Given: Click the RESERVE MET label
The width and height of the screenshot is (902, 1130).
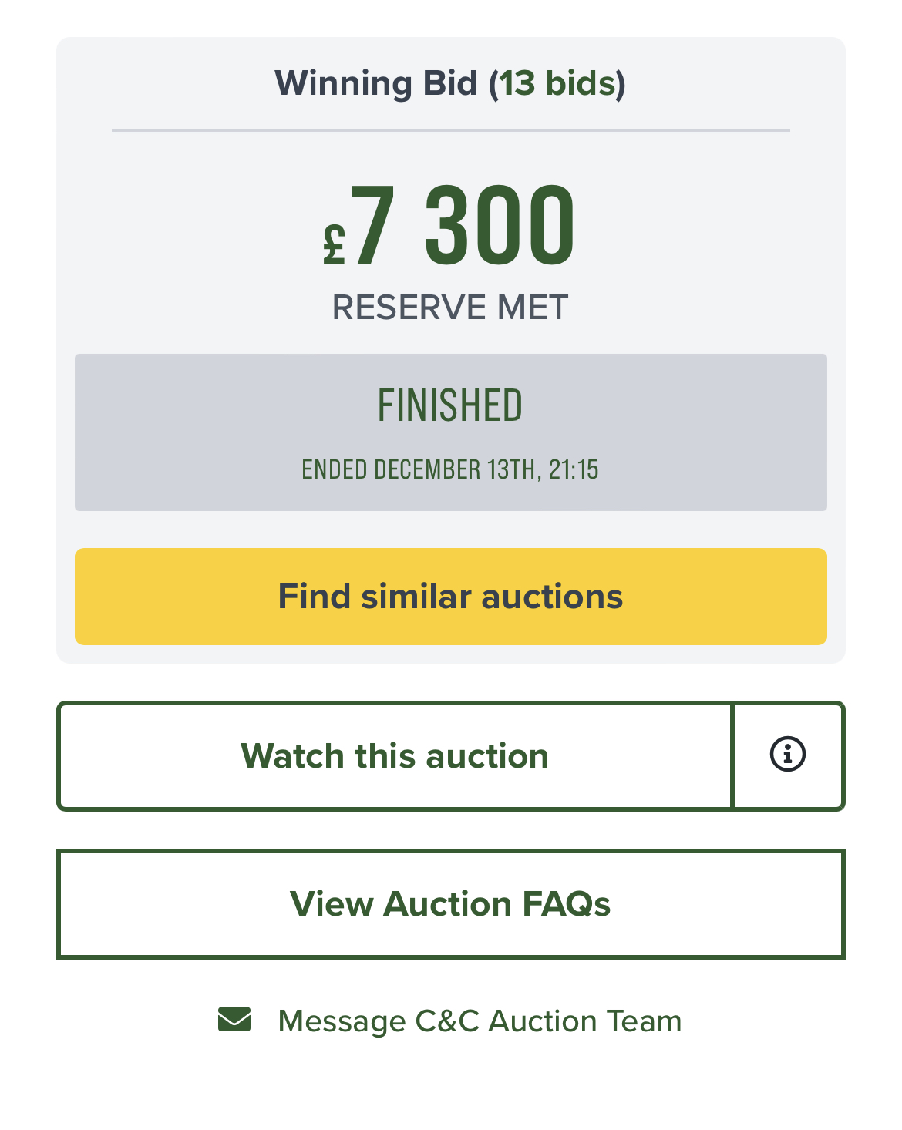Looking at the screenshot, I should [450, 308].
